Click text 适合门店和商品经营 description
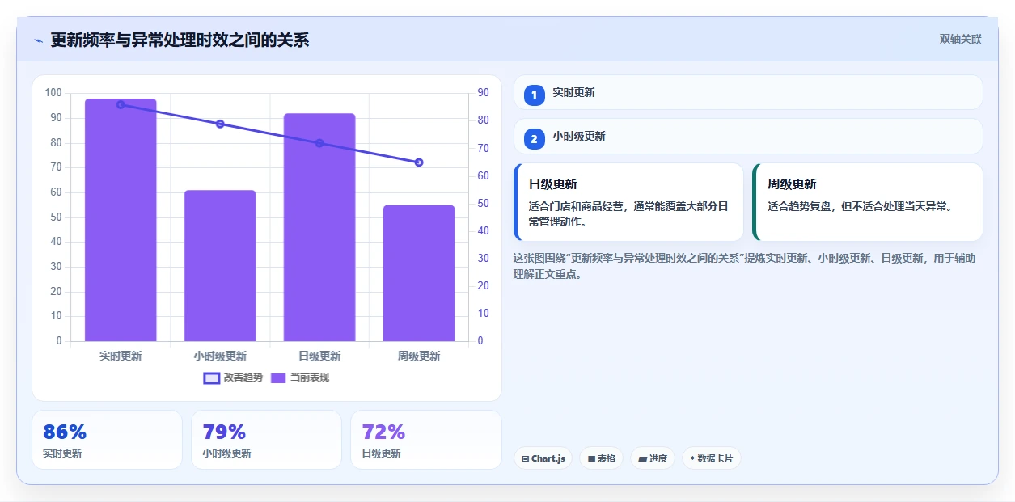1015x502 pixels. pos(628,214)
